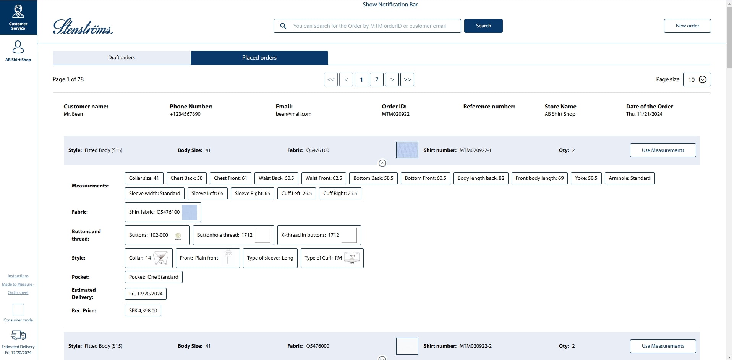Click the Estimated Delivery truck icon

click(x=18, y=335)
